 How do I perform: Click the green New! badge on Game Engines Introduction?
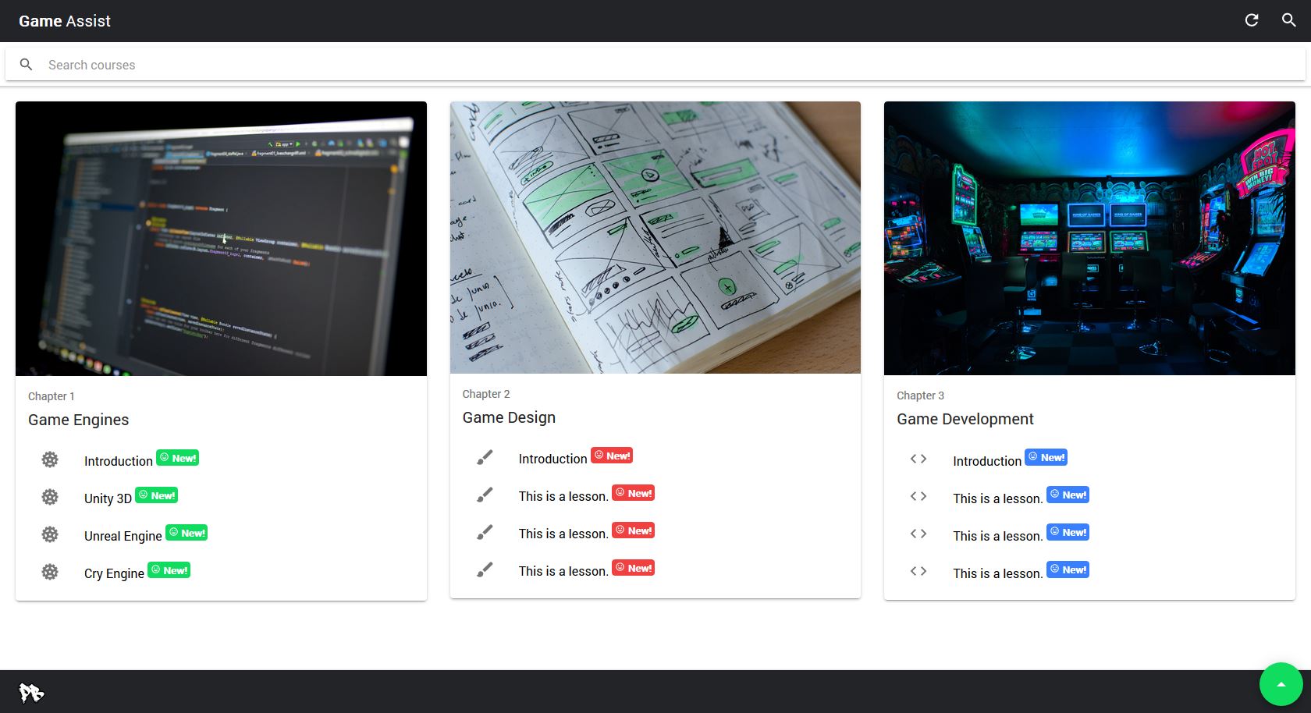coord(178,458)
